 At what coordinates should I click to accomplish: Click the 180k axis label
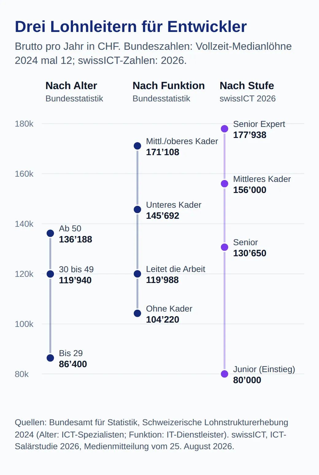(24, 124)
